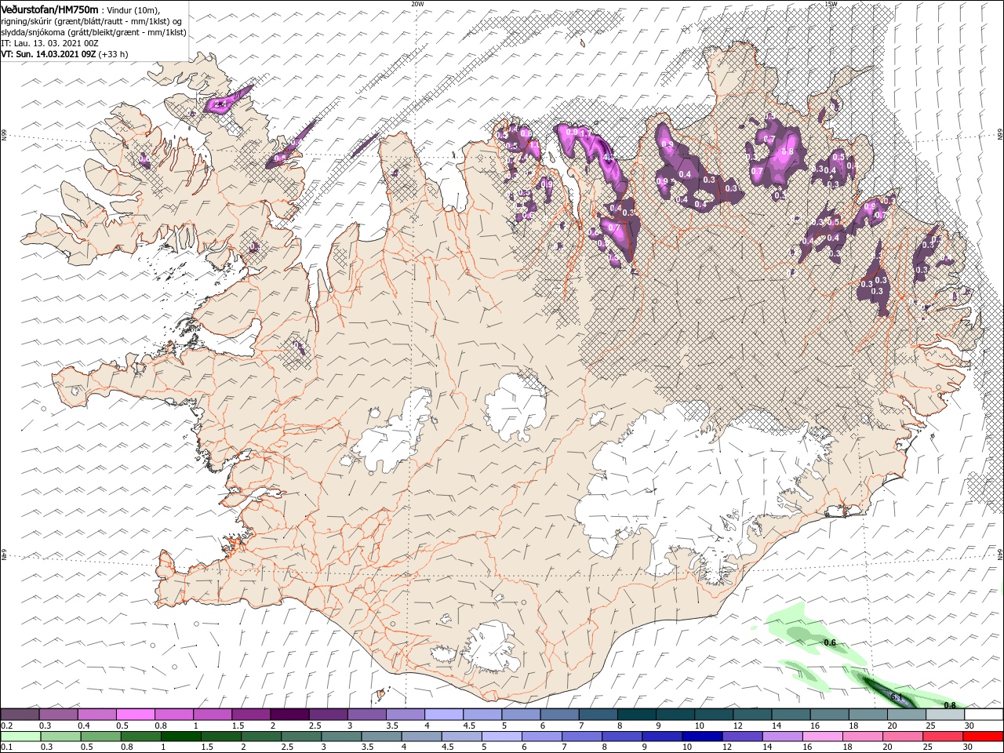Pick top-row grey-teal swatch between 18 and 20

tap(868, 714)
